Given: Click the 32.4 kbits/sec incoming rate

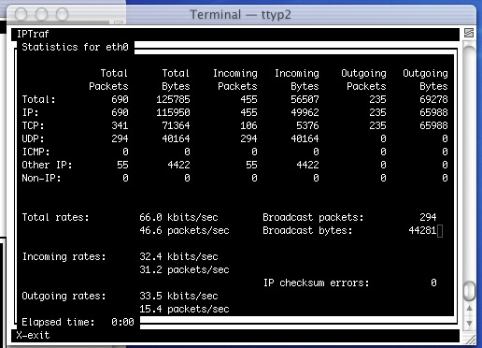Looking at the screenshot, I should [x=178, y=256].
